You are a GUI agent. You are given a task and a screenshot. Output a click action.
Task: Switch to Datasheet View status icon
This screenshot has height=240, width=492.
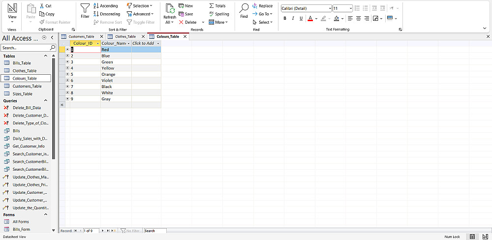coord(472,237)
